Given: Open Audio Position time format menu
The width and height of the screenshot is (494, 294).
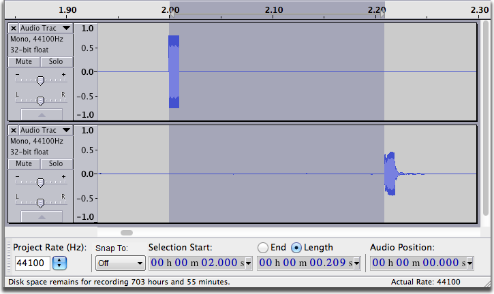Looking at the screenshot, I should pos(469,263).
